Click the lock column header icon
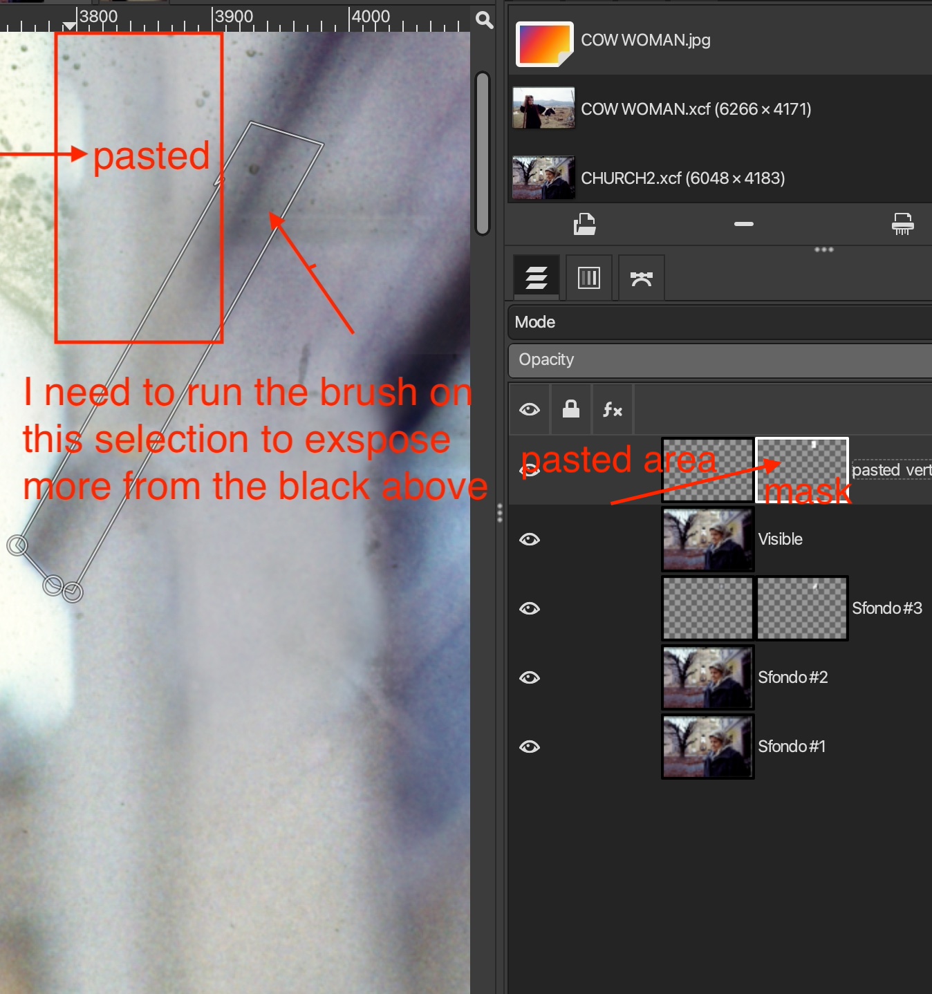932x994 pixels. (571, 409)
